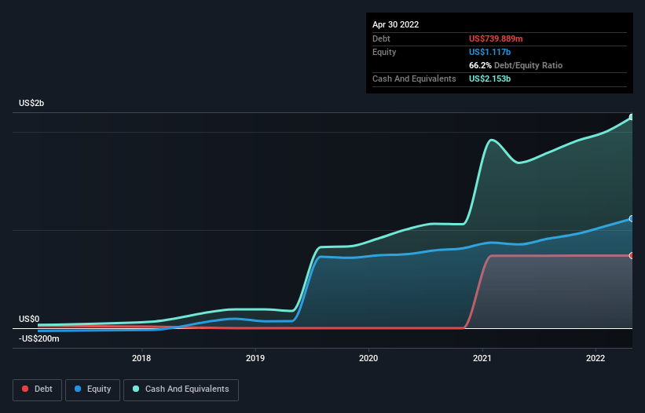645x413 pixels.
Task: Toggle Cash And Equivalents legend button
Action: (x=181, y=389)
